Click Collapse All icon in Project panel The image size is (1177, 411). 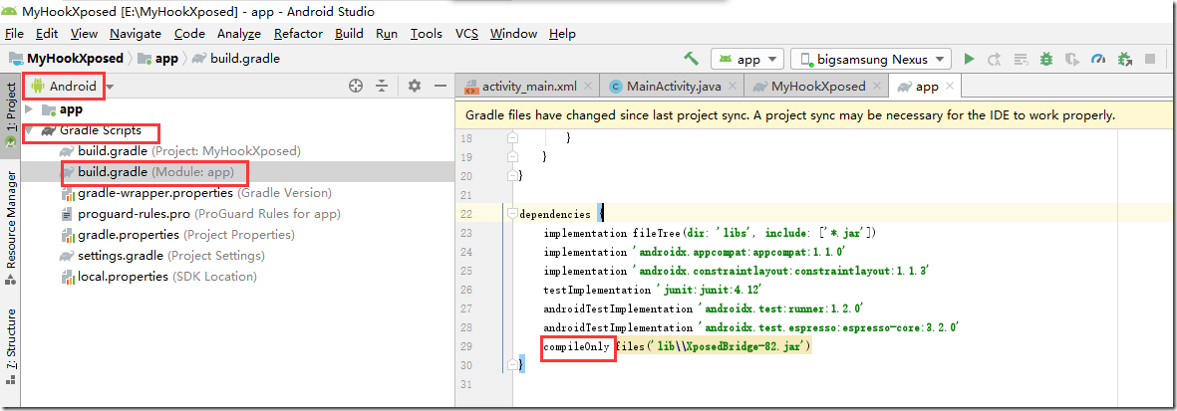click(382, 87)
